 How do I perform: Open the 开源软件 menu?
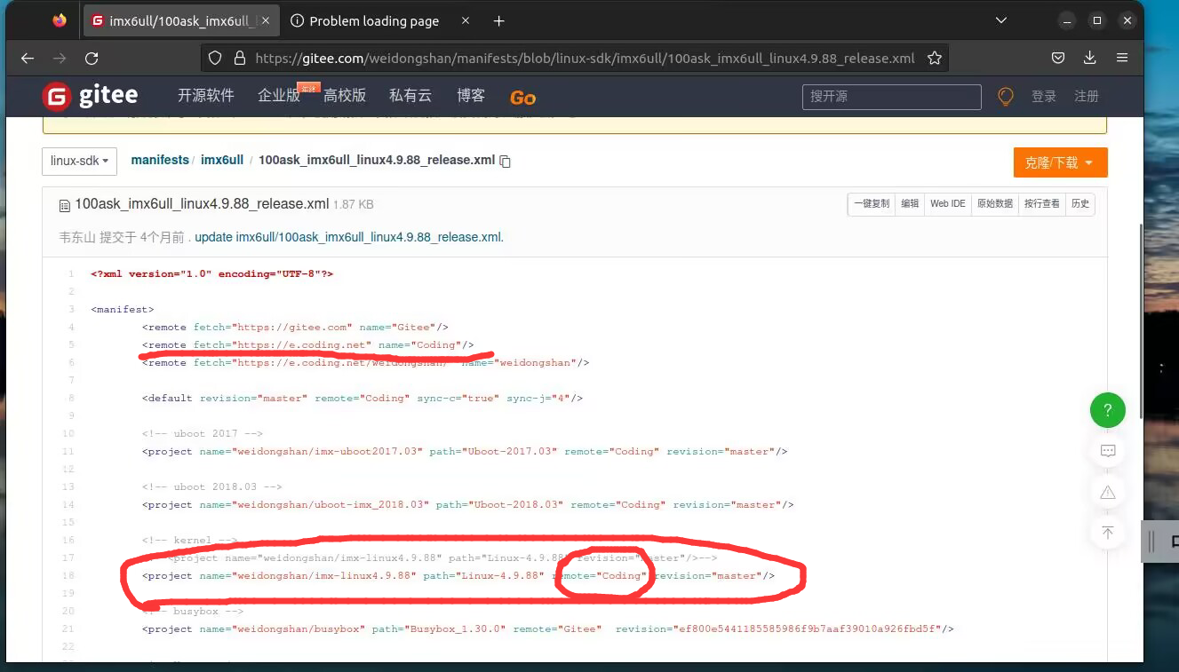tap(206, 96)
